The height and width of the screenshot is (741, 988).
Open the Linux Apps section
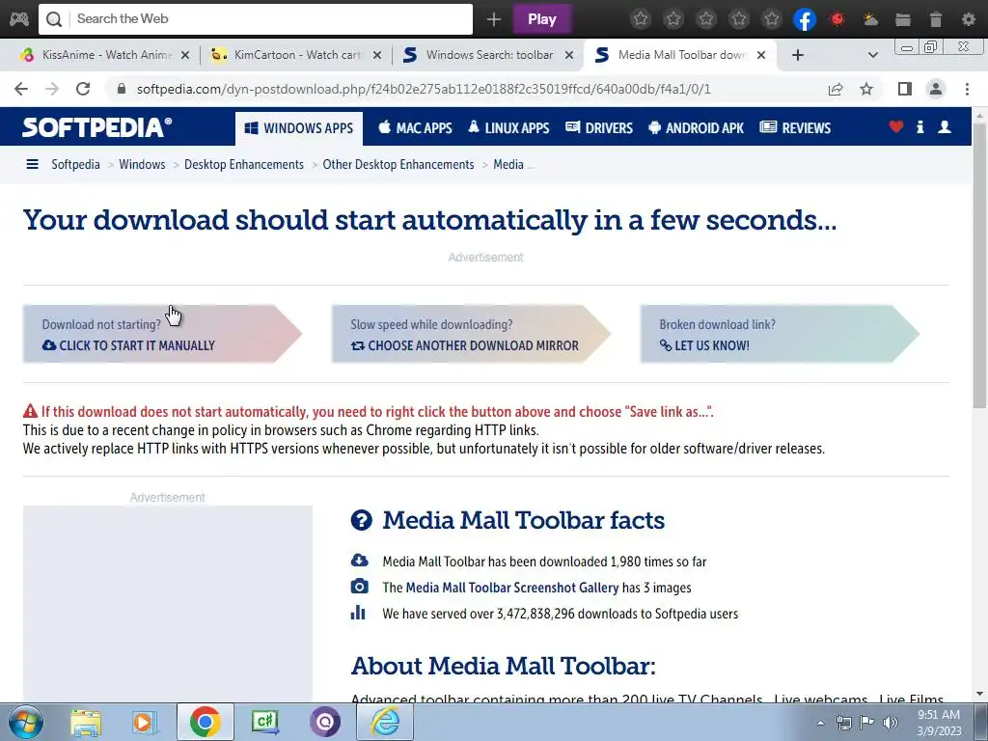pos(508,128)
